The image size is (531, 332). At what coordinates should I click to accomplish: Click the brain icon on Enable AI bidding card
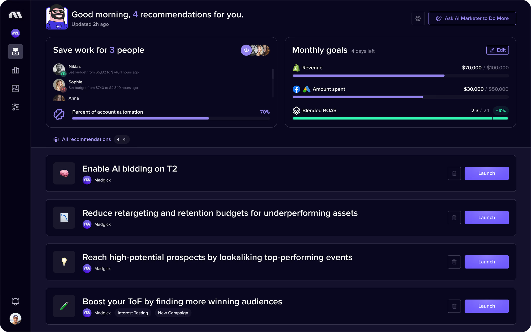(64, 173)
